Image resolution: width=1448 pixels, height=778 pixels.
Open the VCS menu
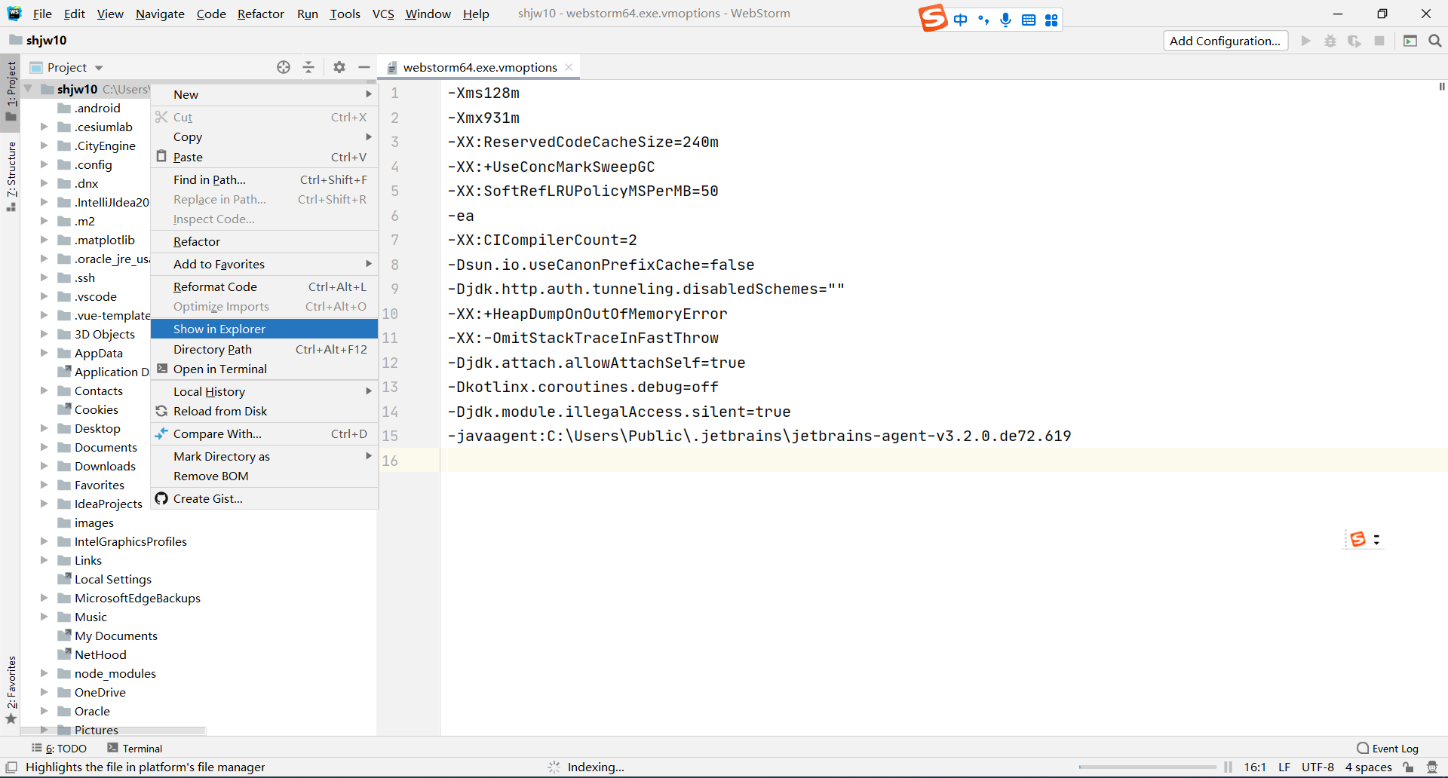[383, 14]
